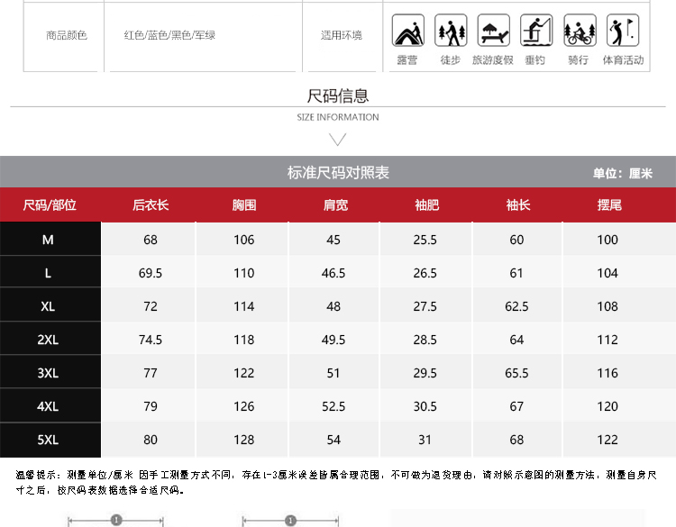Select the 后衣长 column header
676x527 pixels.
point(150,205)
